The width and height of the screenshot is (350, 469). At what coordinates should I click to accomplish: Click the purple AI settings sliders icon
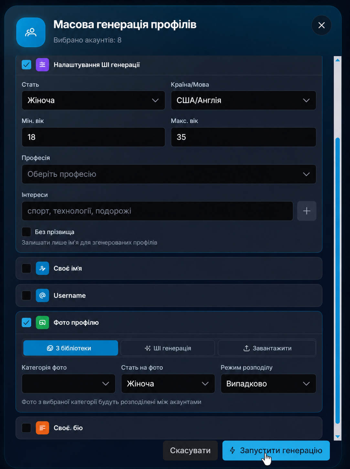(x=42, y=65)
